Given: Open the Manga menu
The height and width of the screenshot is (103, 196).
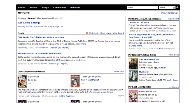Looking at the screenshot, I should pos(45,8).
